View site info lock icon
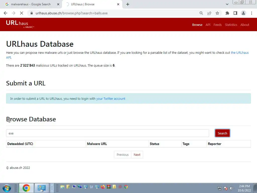Viewport: 257px width, 193px height. [x=32, y=13]
